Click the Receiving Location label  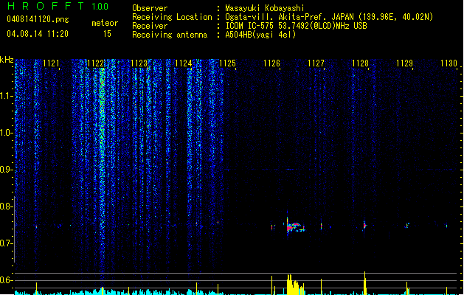pos(172,17)
